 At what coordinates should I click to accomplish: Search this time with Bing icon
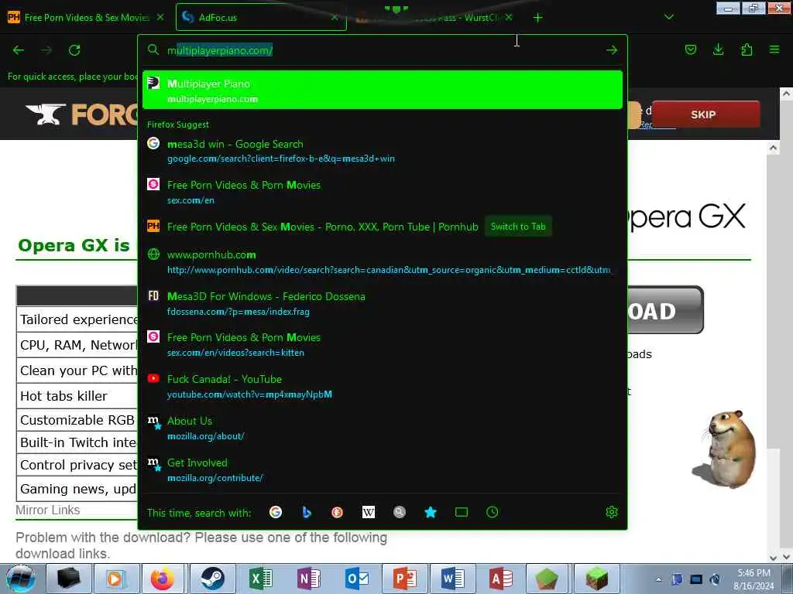pyautogui.click(x=307, y=512)
